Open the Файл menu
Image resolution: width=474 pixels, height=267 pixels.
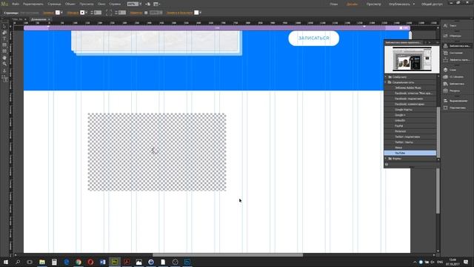(16, 4)
